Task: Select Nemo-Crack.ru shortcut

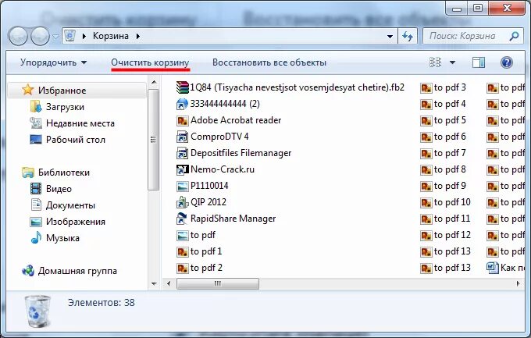Action: tap(216, 169)
